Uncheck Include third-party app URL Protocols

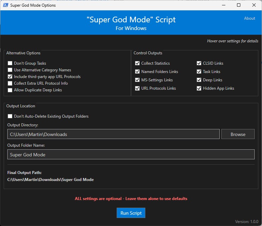10,77
